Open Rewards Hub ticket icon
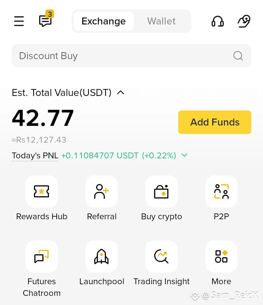Viewport: 263px width, 305px height. point(42,192)
